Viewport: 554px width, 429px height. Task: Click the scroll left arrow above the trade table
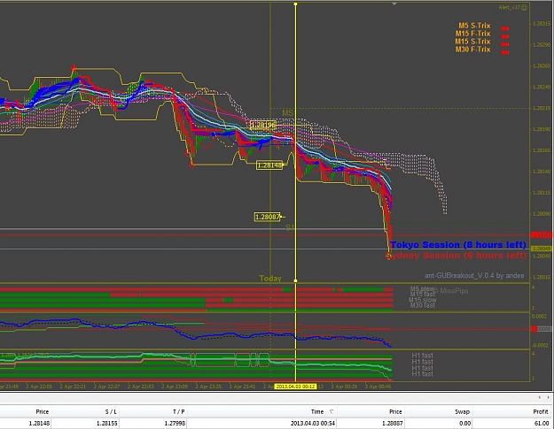click(x=539, y=398)
